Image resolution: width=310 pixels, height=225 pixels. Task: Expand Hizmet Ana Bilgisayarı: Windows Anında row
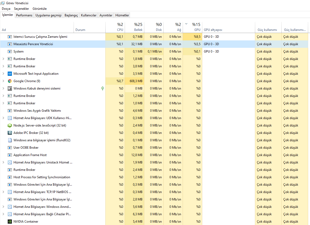coord(3,207)
